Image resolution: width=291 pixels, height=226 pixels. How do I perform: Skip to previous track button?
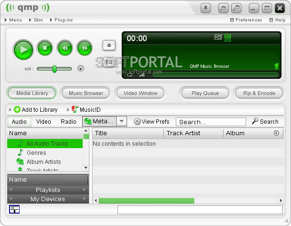tap(65, 48)
